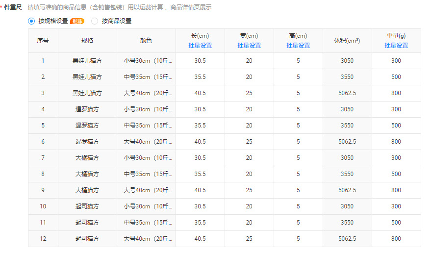
Task: Edit weight 300 in row 1
Action: [396, 61]
